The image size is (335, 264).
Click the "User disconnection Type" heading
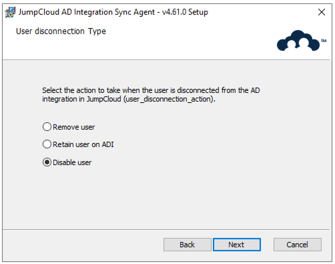61,31
